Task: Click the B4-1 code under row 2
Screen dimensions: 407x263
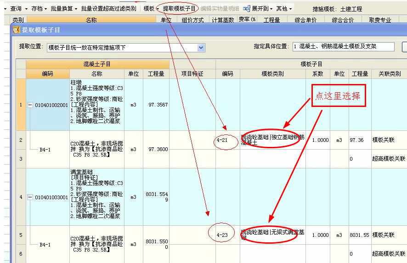Action: pyautogui.click(x=45, y=150)
